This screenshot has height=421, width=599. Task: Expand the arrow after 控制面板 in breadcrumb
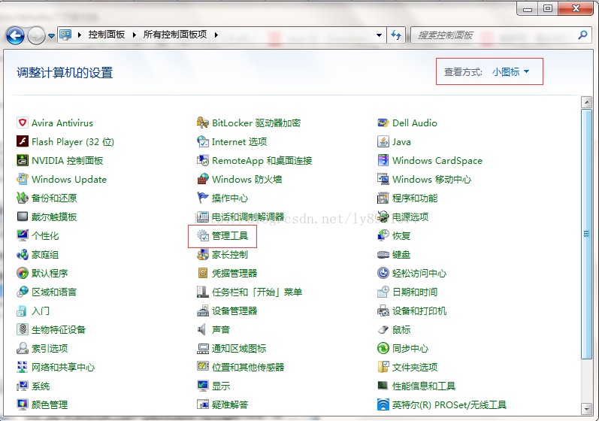(134, 35)
